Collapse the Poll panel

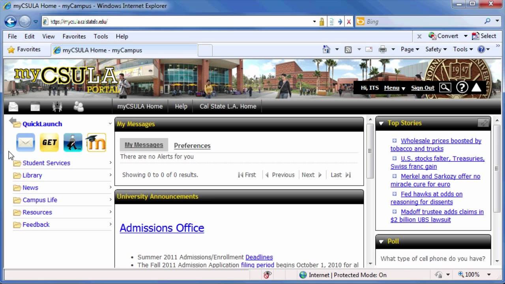[381, 241]
